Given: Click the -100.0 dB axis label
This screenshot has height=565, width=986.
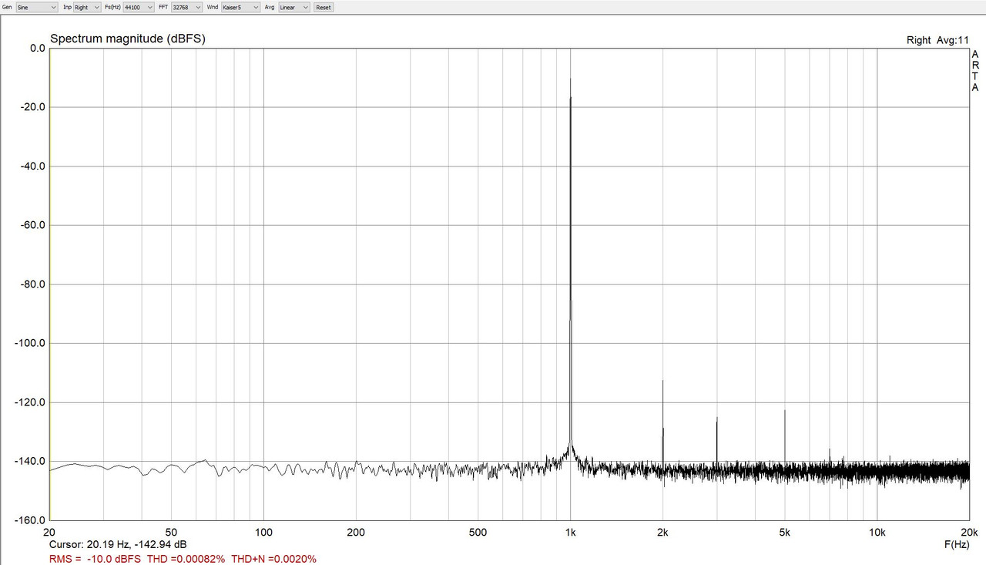Looking at the screenshot, I should click(x=29, y=343).
